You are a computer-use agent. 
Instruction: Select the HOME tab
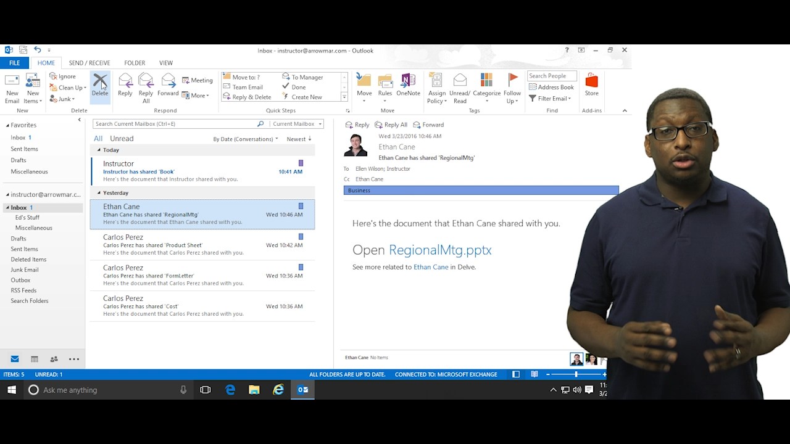pos(46,63)
